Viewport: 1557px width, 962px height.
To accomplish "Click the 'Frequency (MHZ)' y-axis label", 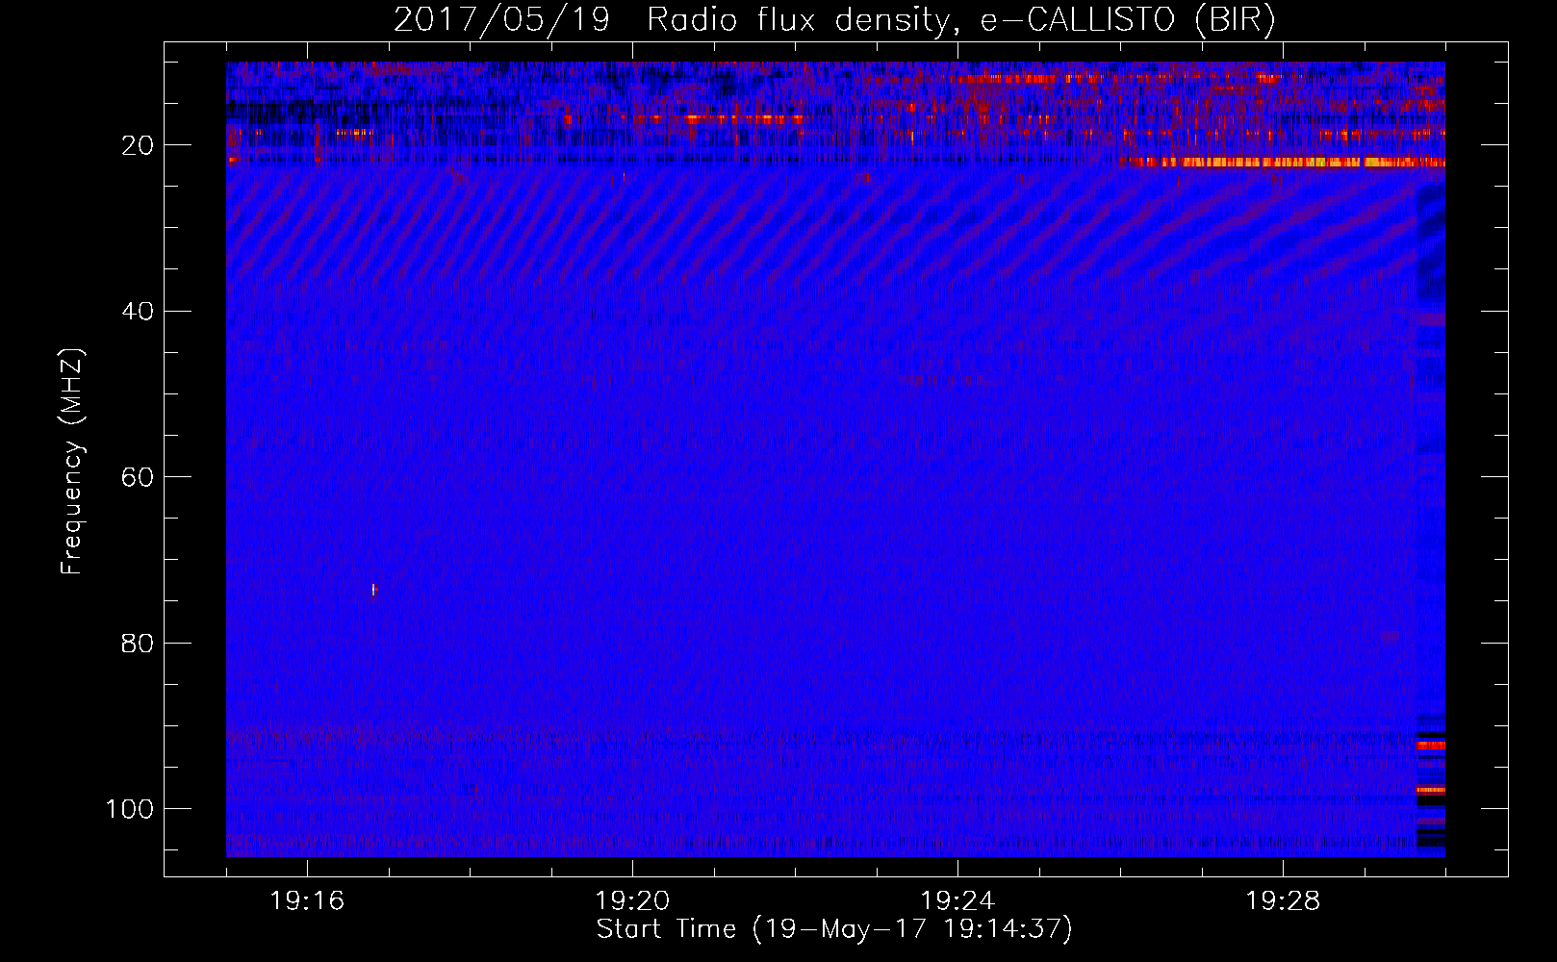I will 72,462.
